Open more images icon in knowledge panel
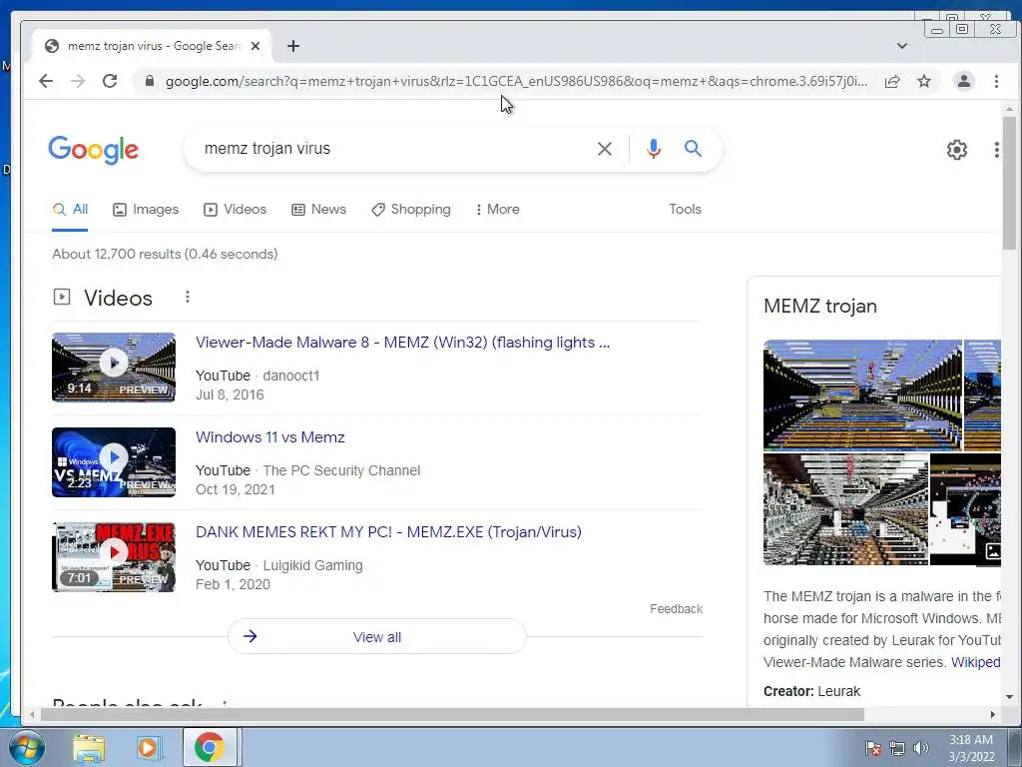 point(992,551)
